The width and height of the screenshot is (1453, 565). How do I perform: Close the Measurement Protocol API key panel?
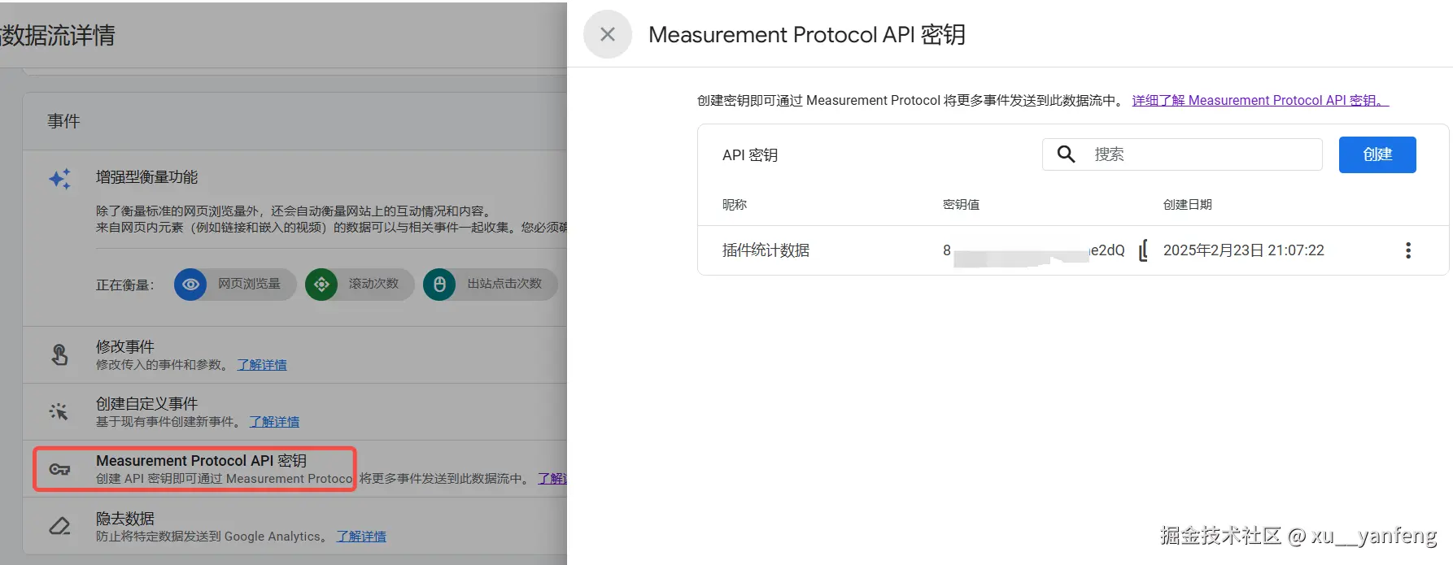pos(607,34)
